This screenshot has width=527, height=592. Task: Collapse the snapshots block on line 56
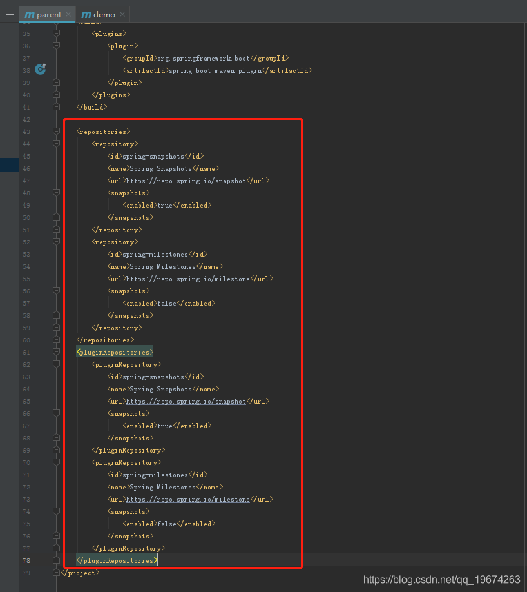(56, 291)
